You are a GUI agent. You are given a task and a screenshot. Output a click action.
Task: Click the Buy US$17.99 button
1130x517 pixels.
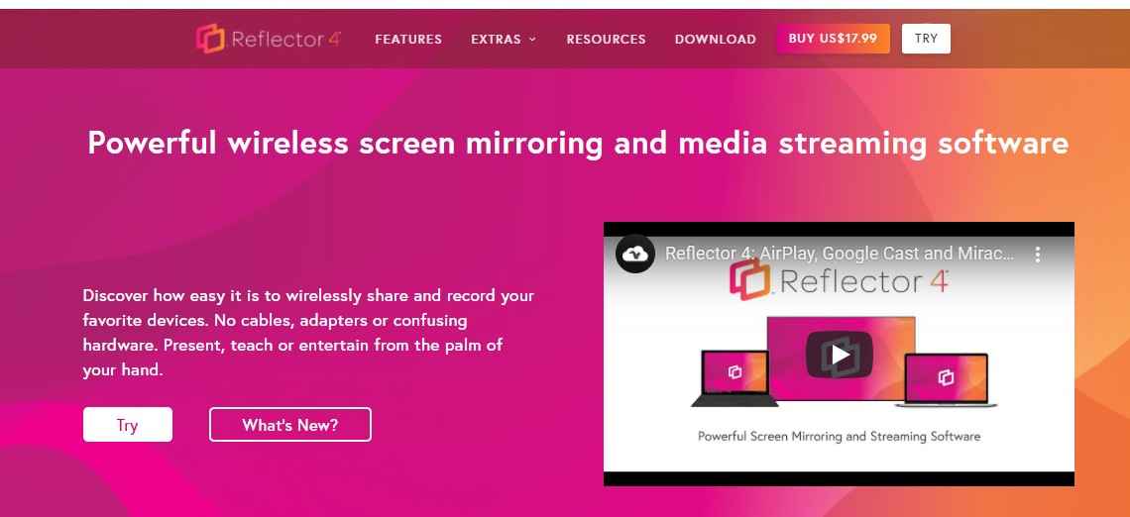click(x=833, y=39)
